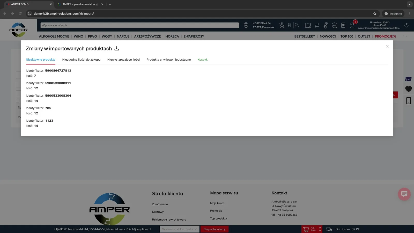Open BESTSELLERY link

305,36
